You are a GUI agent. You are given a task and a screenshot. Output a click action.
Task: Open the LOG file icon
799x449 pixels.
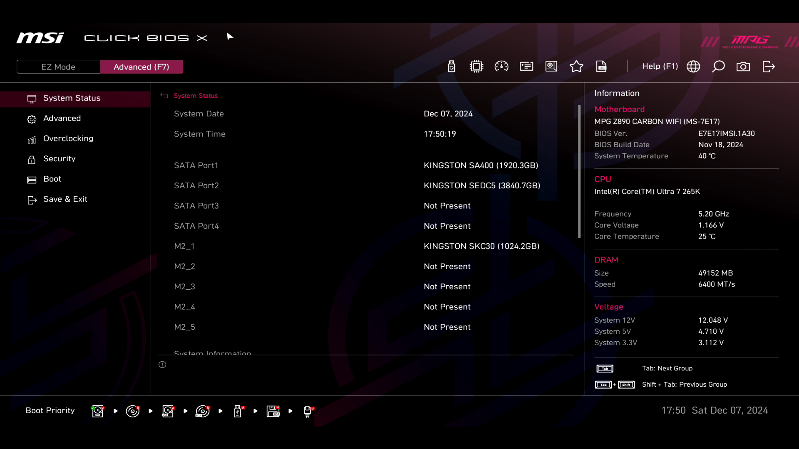[601, 67]
